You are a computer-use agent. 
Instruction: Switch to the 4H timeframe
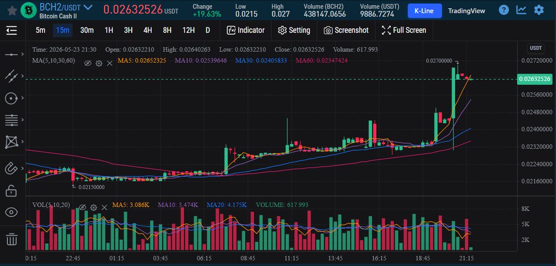click(148, 30)
